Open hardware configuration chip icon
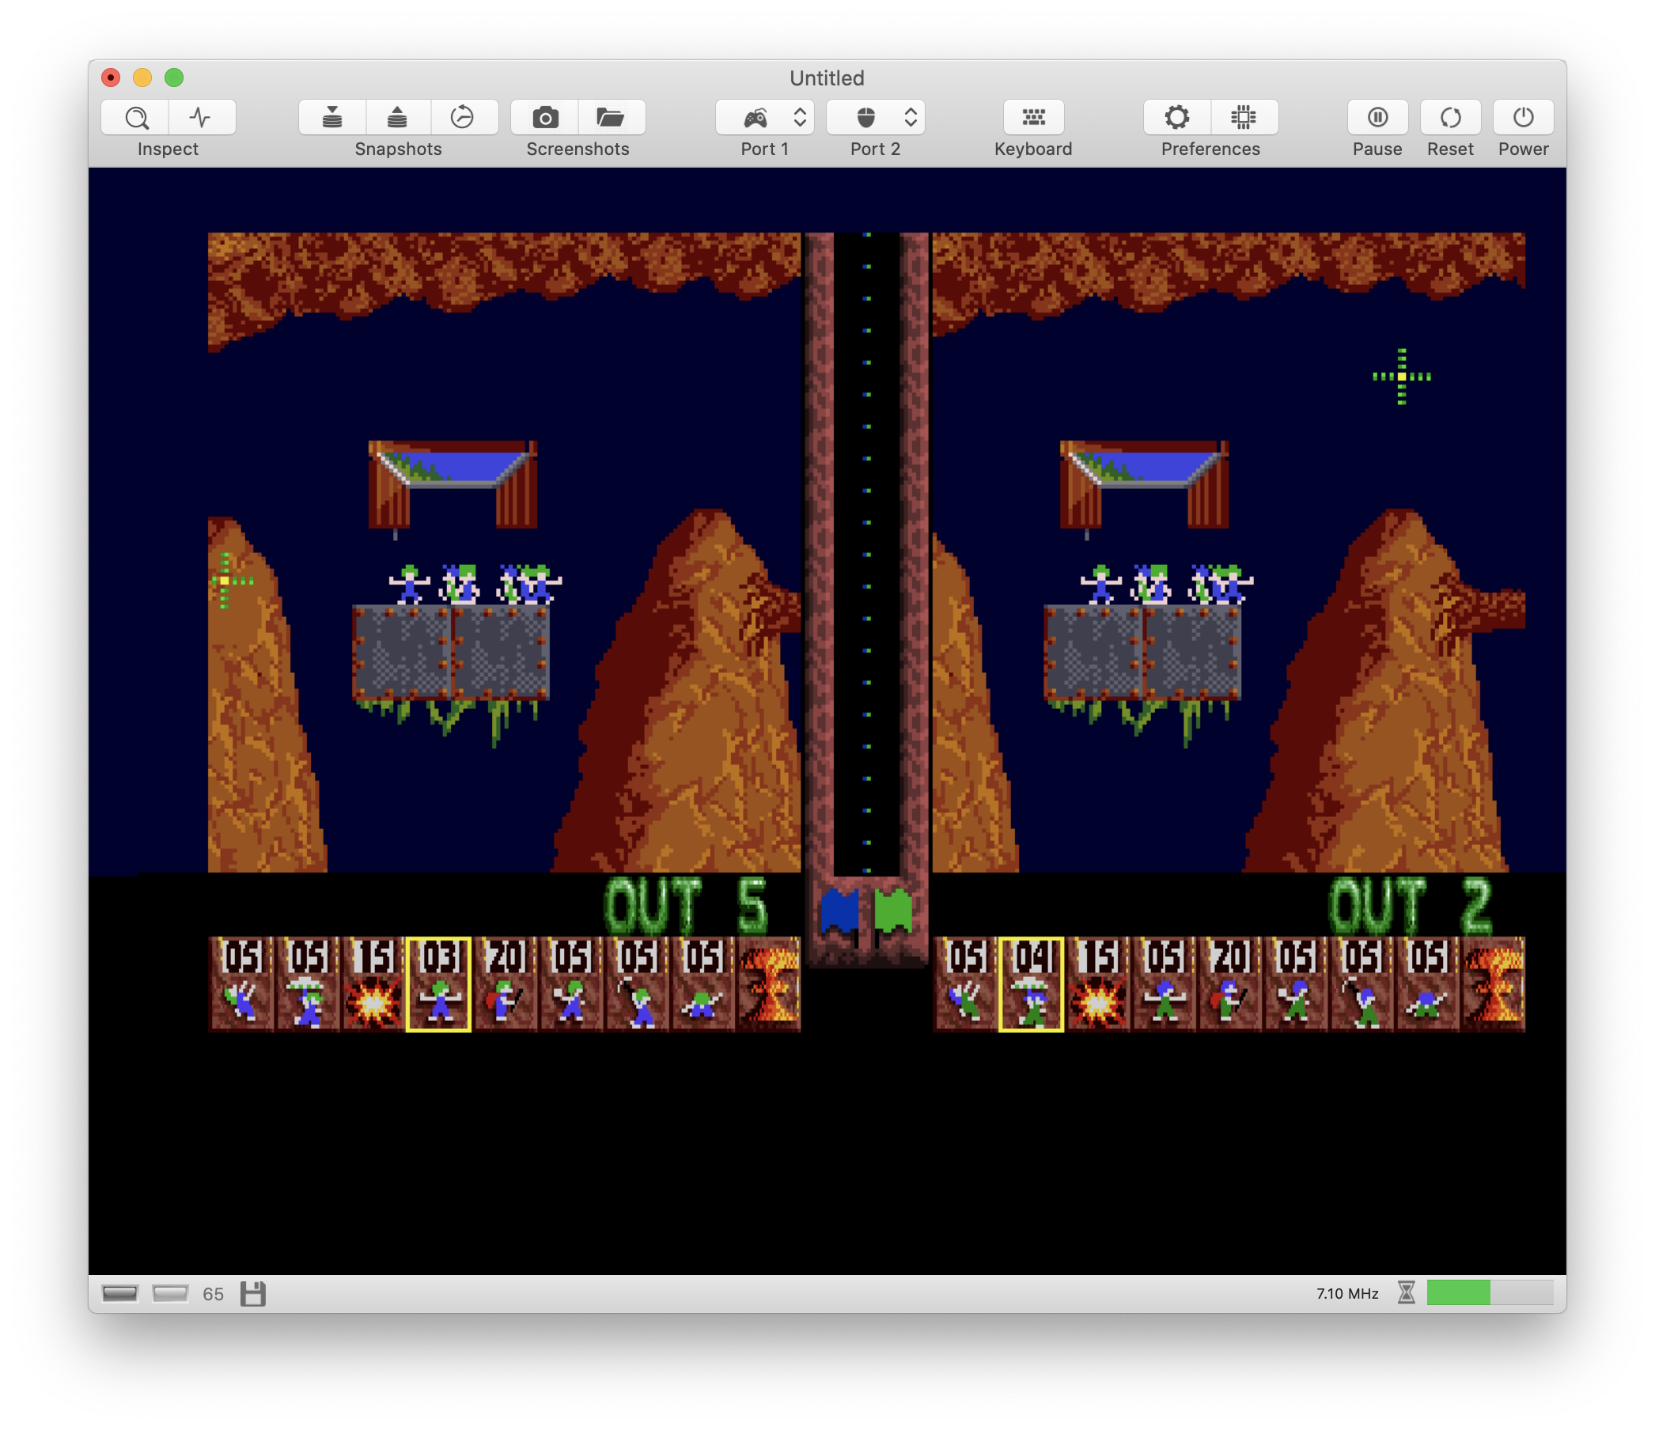This screenshot has width=1655, height=1430. pyautogui.click(x=1244, y=117)
